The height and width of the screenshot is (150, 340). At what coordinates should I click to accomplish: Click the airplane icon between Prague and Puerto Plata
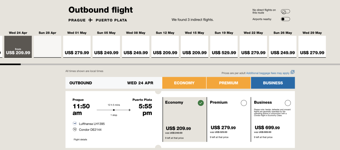[91, 20]
